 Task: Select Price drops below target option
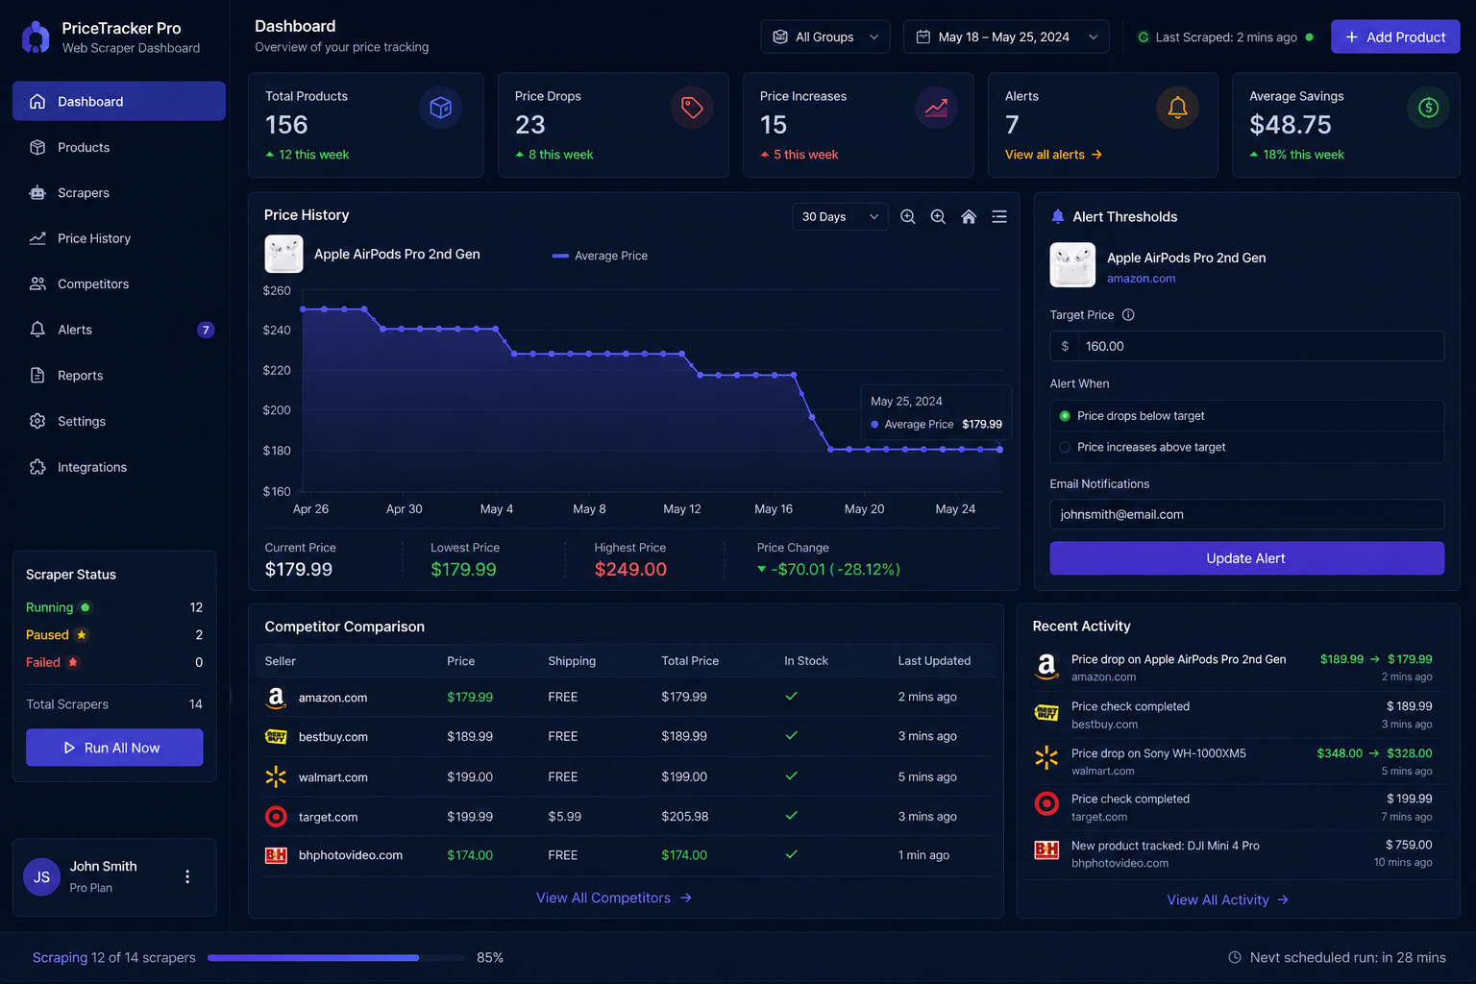coord(1246,416)
